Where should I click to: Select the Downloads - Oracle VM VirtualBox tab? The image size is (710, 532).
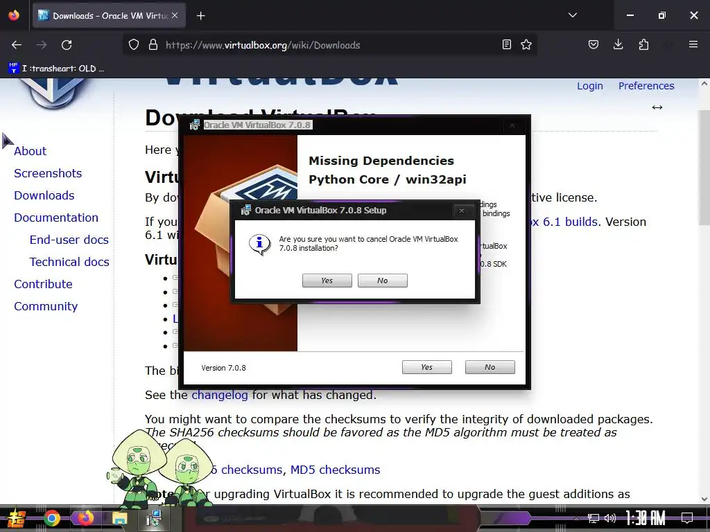(107, 16)
